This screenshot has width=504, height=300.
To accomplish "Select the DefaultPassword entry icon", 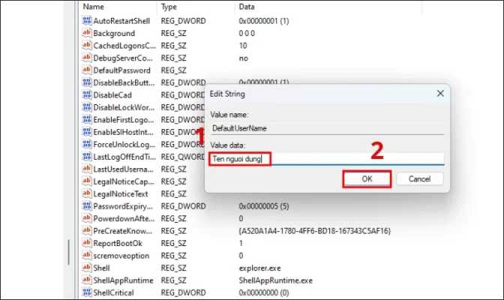I will tap(86, 70).
